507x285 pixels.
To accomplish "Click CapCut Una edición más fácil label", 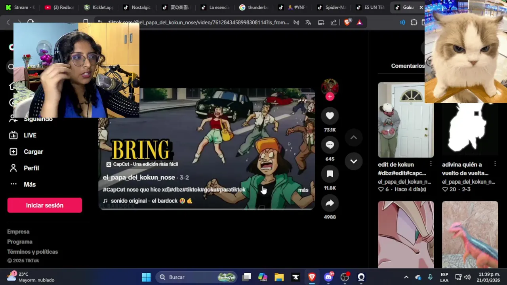I will pyautogui.click(x=142, y=164).
